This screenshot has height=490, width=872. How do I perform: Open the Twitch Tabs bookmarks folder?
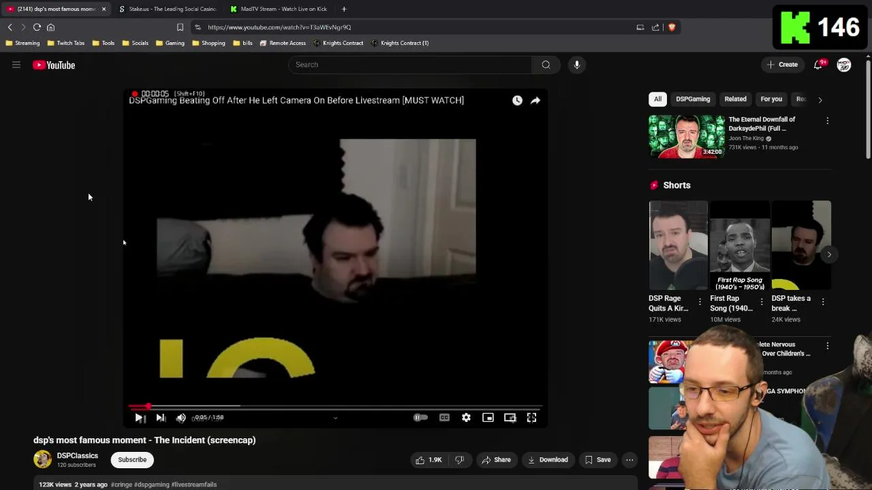coord(66,43)
